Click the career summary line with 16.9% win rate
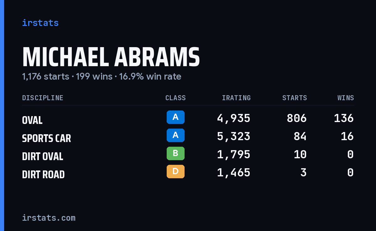The image size is (376, 231). coord(102,76)
